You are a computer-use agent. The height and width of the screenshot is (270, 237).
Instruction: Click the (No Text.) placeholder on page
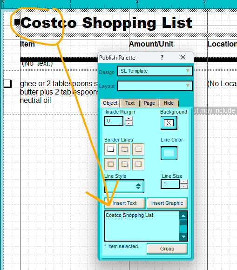tap(37, 63)
